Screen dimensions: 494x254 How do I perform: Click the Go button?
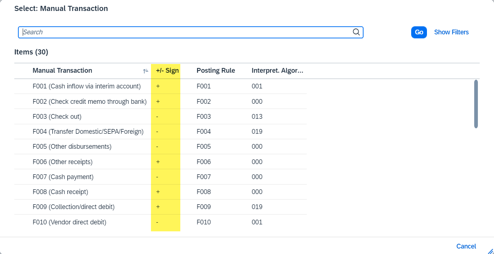(419, 32)
